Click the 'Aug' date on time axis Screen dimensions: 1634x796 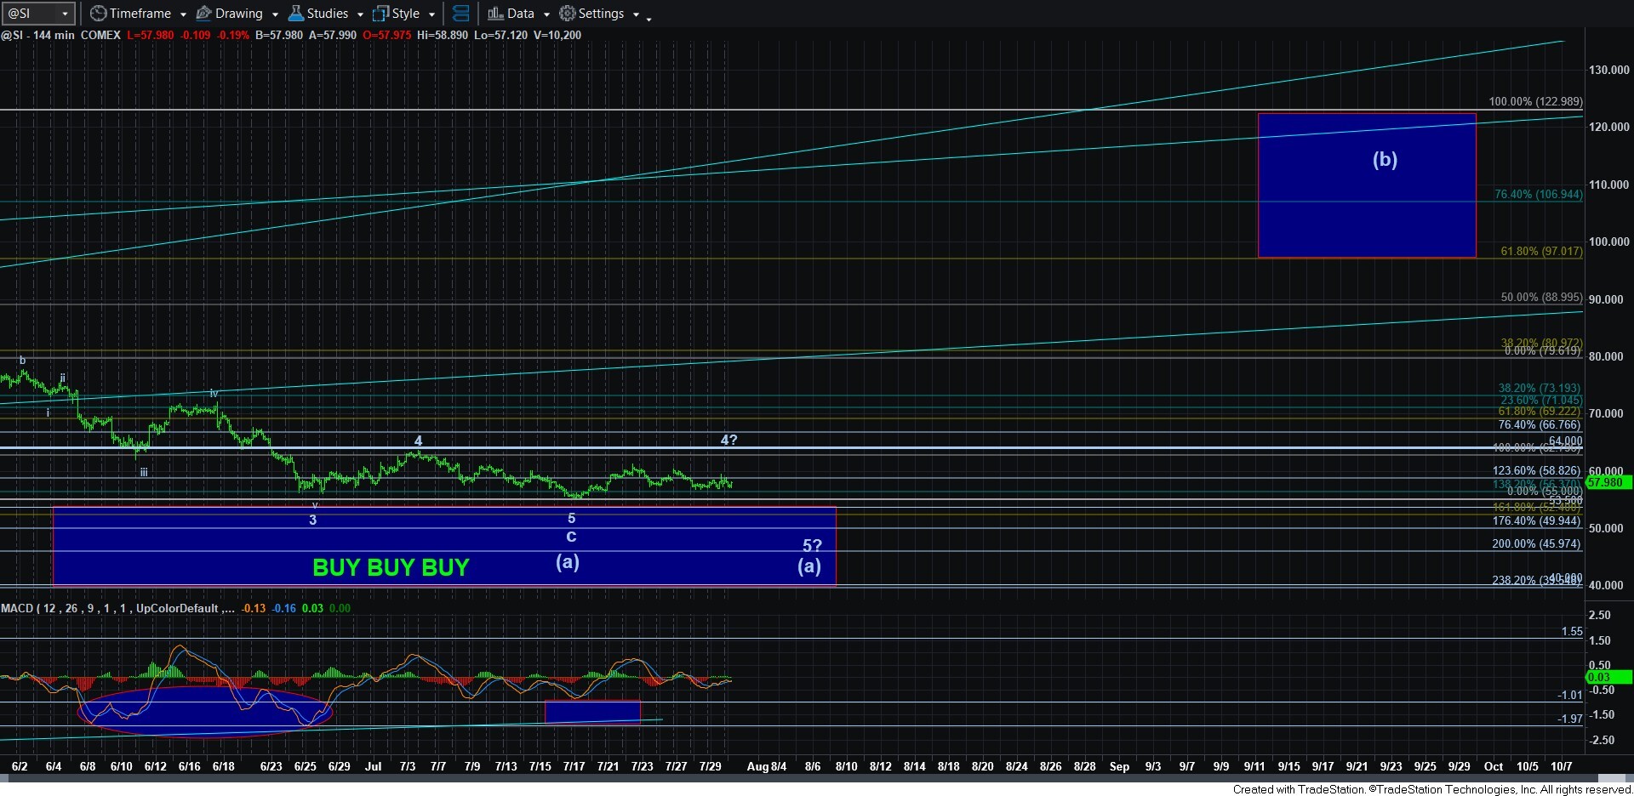tap(757, 766)
